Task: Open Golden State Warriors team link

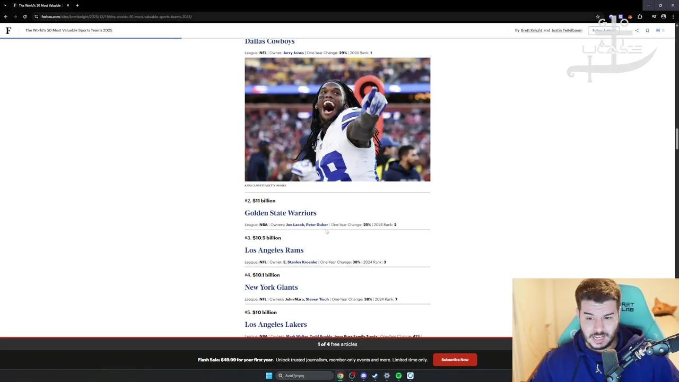Action: pos(281,213)
